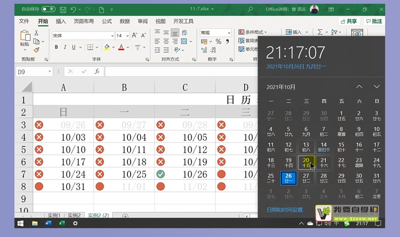Screen dimensions: 400x237
Task: Click the AutoSum sigma icon
Action: pyautogui.click(x=320, y=32)
